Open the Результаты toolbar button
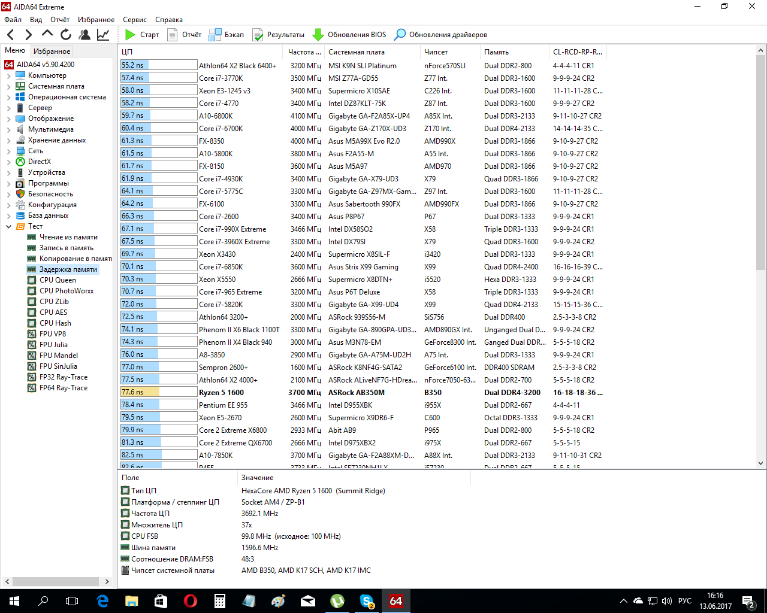 click(x=278, y=35)
